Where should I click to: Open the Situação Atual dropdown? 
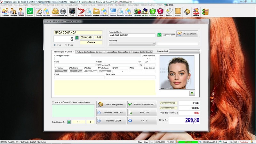[x=198, y=51]
